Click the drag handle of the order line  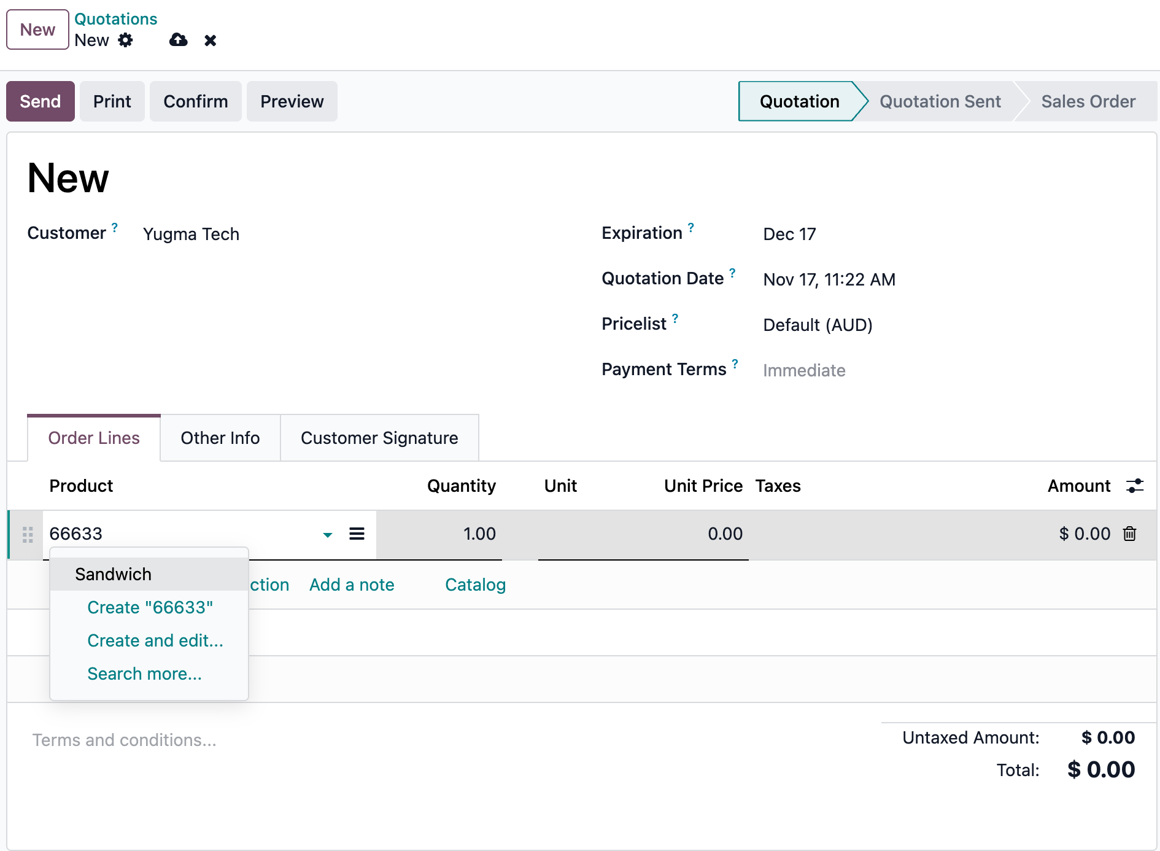pyautogui.click(x=27, y=534)
